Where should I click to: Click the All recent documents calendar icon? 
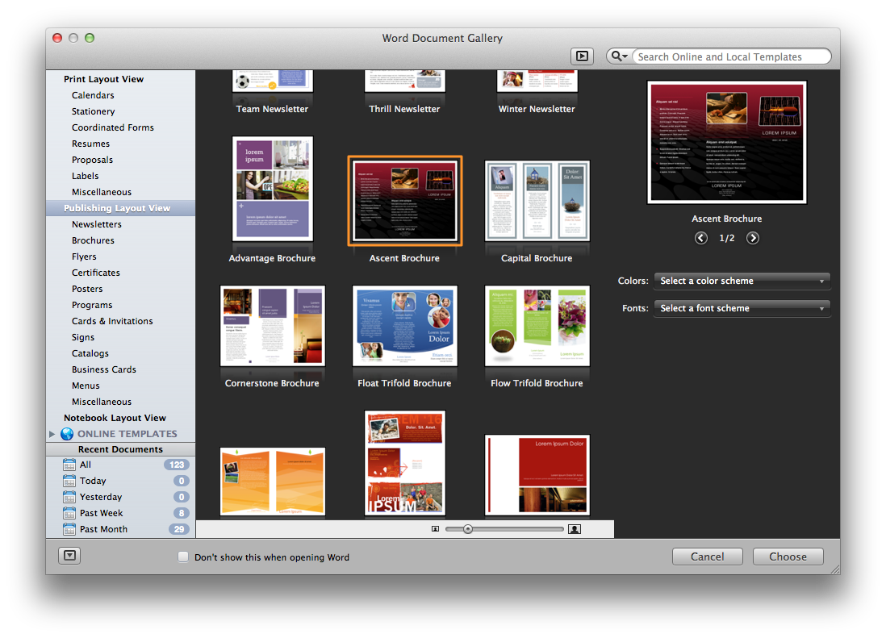click(x=69, y=465)
